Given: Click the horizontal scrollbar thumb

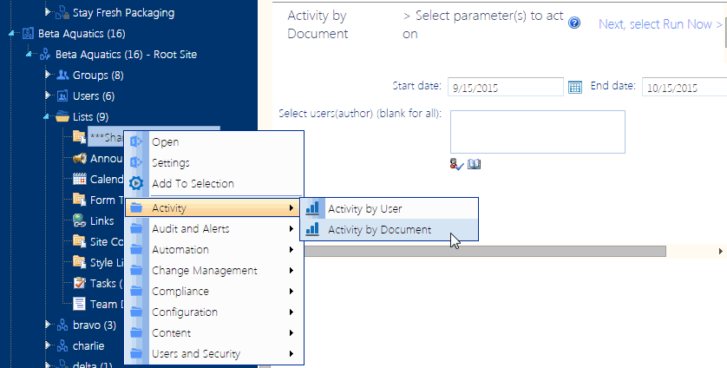Looking at the screenshot, I should (485, 251).
